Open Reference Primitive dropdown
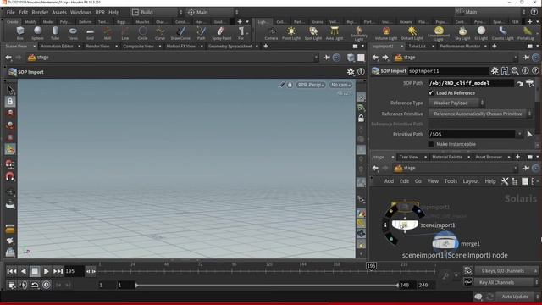 (480, 114)
